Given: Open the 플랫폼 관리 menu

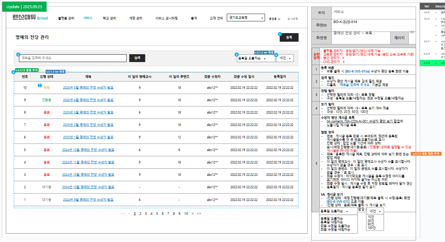Looking at the screenshot, I should tap(66, 18).
